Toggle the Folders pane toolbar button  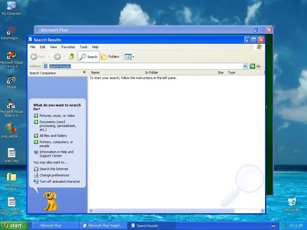(x=110, y=57)
